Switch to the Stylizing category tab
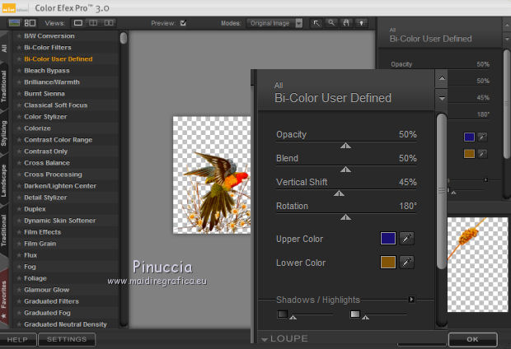The height and width of the screenshot is (349, 511). [x=5, y=132]
